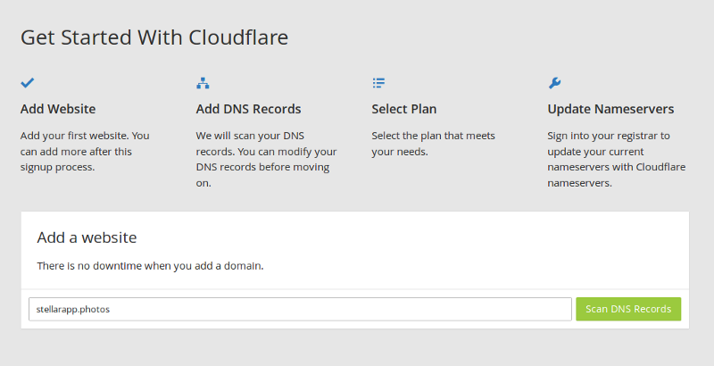The image size is (714, 366).
Task: Select the Add Website step heading
Action: [x=58, y=109]
